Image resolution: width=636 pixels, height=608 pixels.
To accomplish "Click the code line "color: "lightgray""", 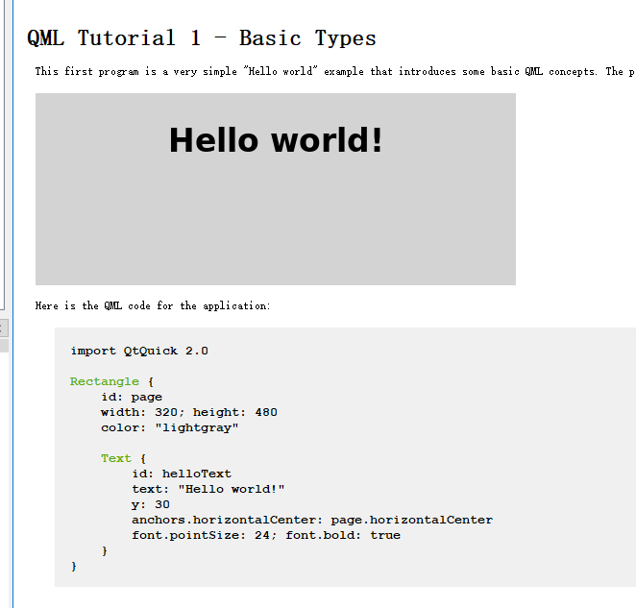I will [x=169, y=428].
